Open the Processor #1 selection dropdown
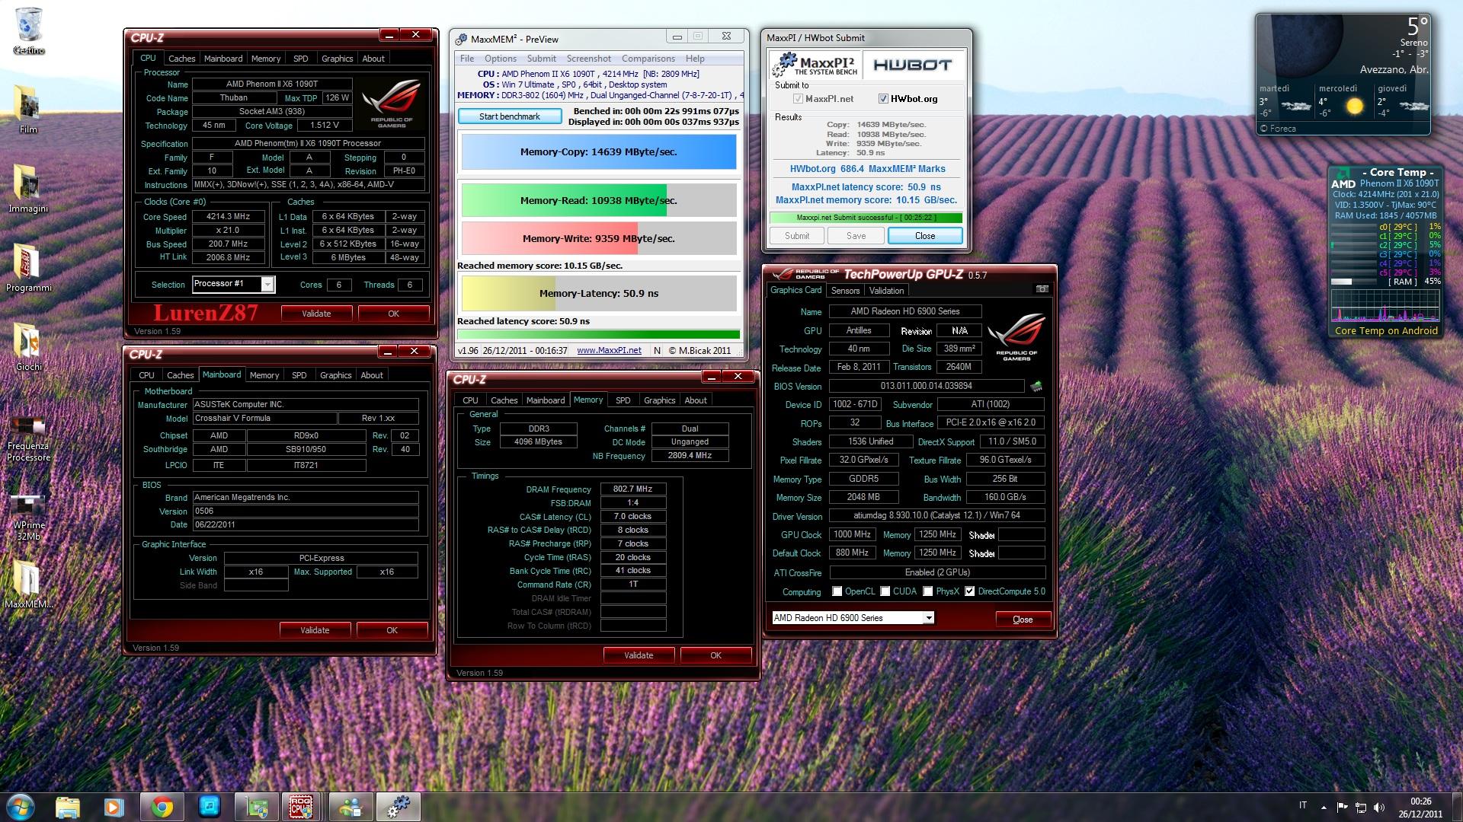Image resolution: width=1463 pixels, height=822 pixels. click(x=267, y=284)
